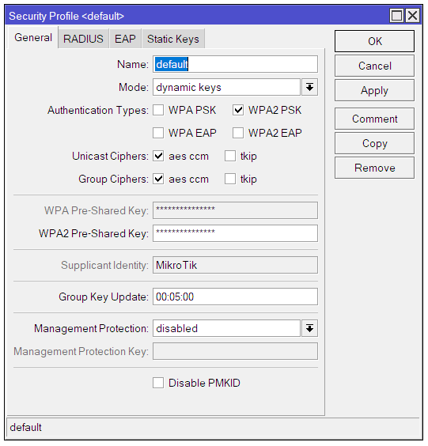The width and height of the screenshot is (428, 446).
Task: Click the 'Authentication Types:' label
Action: [98, 111]
